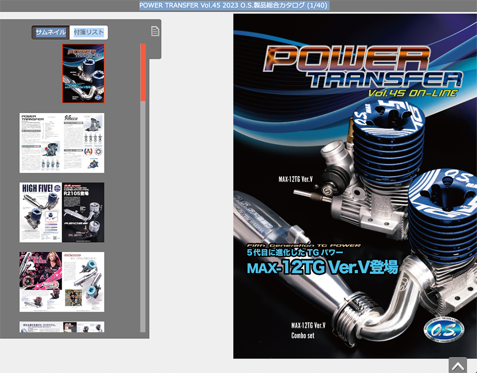Select the cover page thumbnail

click(x=83, y=74)
